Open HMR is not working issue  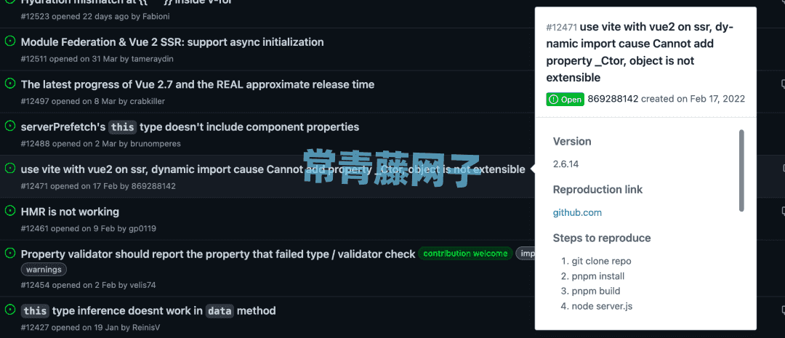70,212
